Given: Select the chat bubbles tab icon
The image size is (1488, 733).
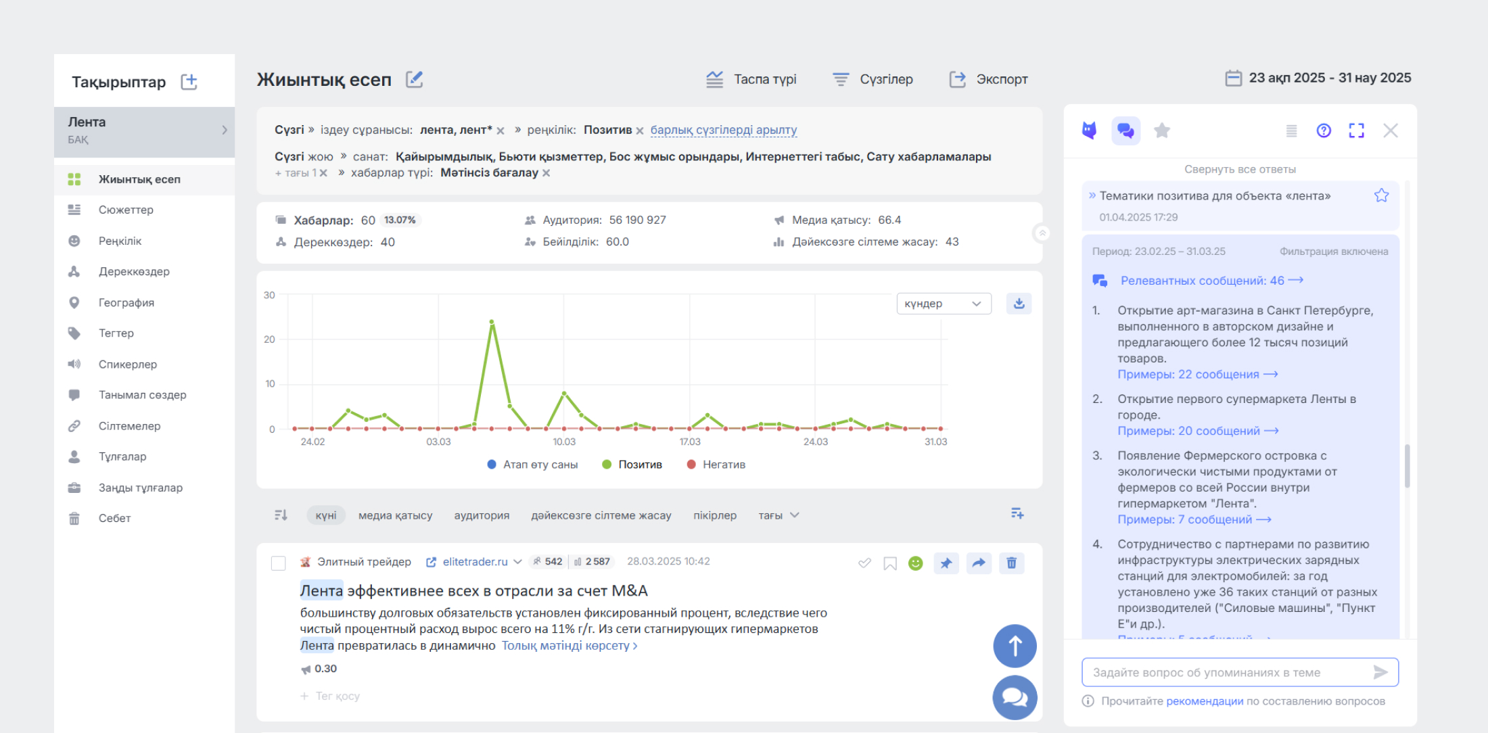Looking at the screenshot, I should (1125, 131).
